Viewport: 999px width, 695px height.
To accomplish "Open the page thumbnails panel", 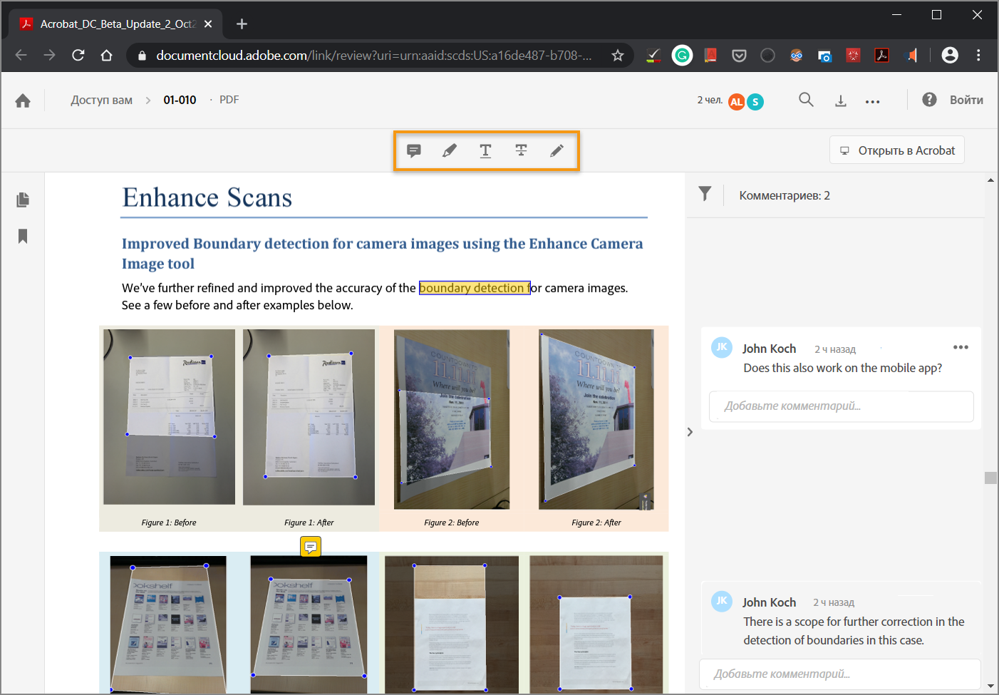I will 23,200.
